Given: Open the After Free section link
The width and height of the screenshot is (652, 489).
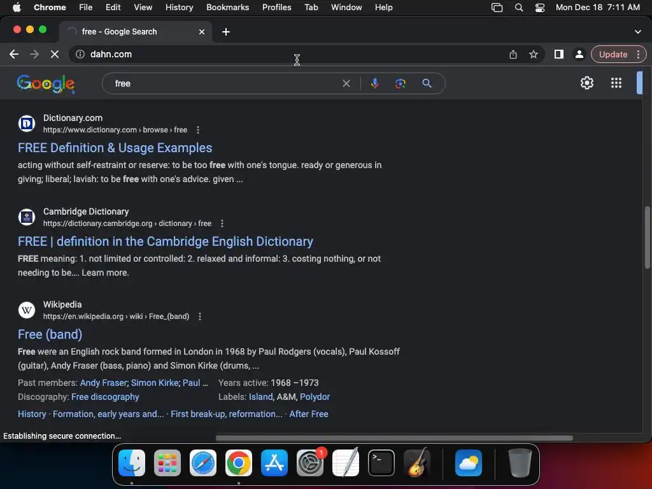Looking at the screenshot, I should [309, 414].
